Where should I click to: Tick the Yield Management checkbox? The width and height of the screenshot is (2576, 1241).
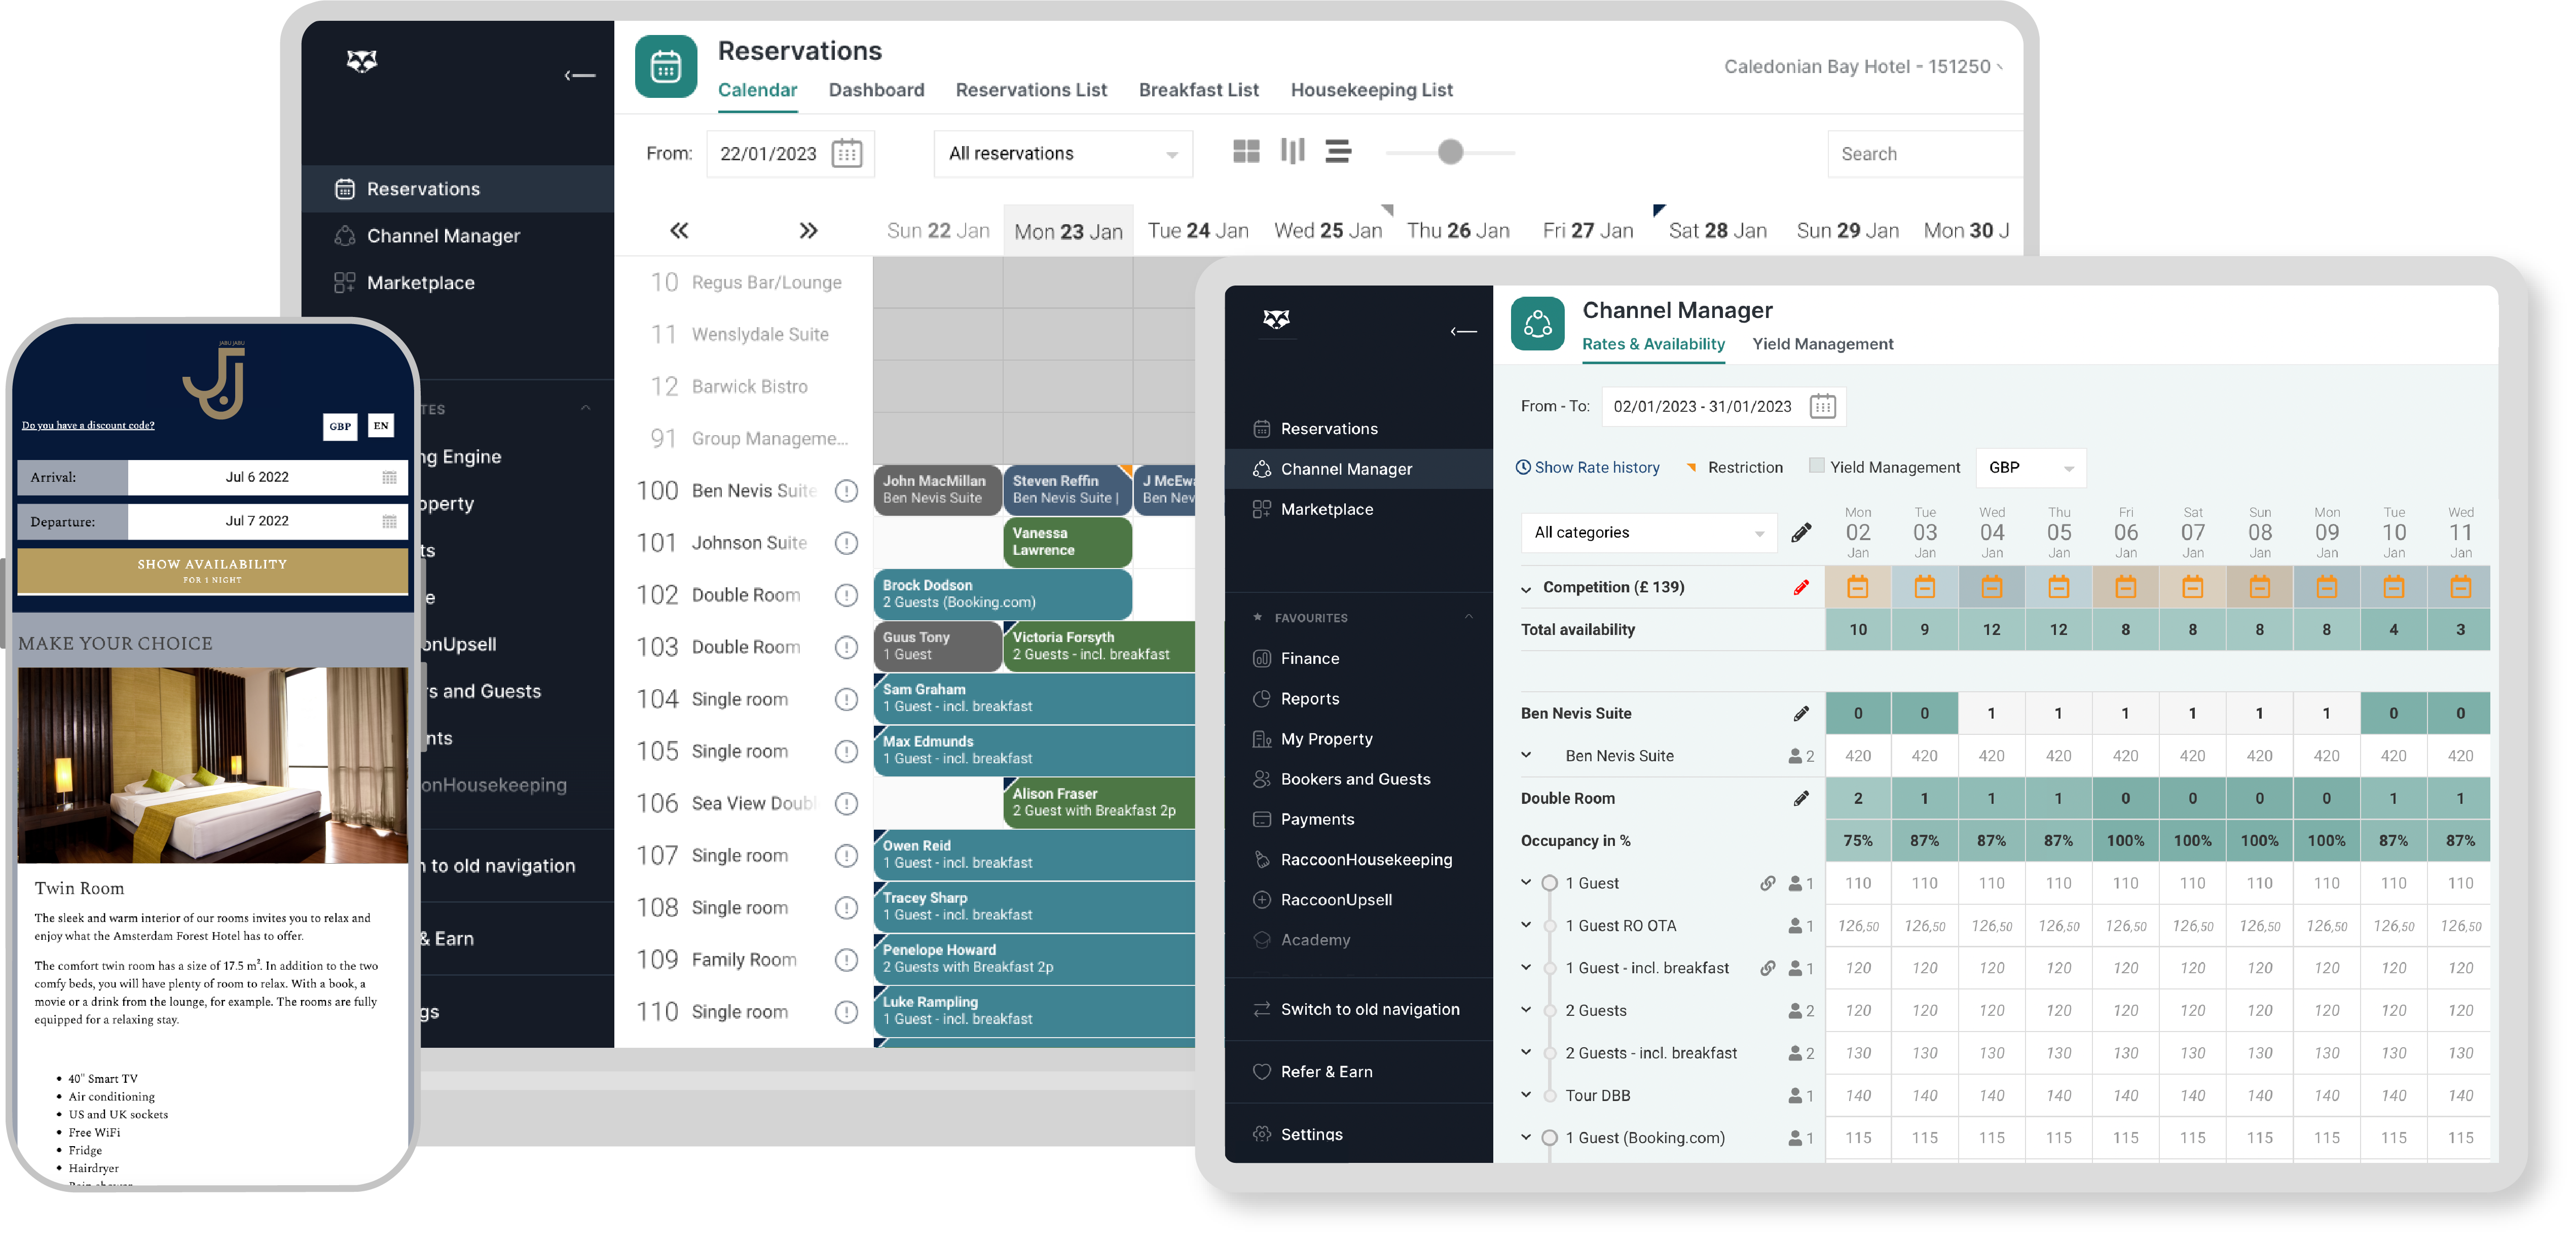tap(1816, 466)
